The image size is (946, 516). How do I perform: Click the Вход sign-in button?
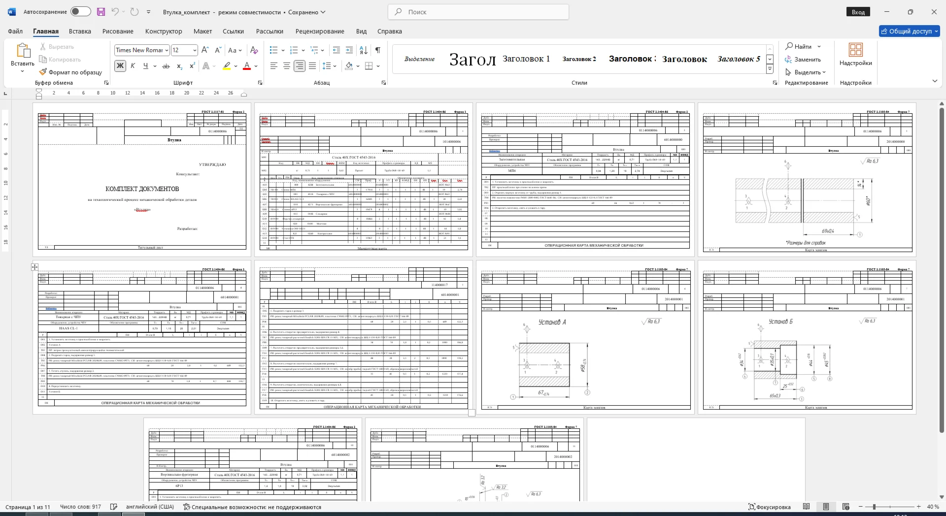[858, 12]
